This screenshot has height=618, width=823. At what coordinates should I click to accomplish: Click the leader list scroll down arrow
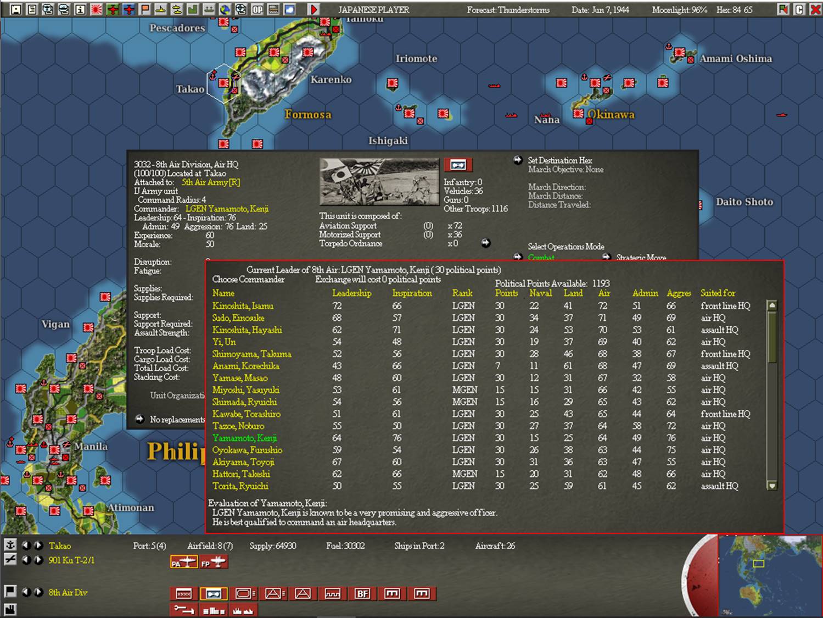click(772, 486)
